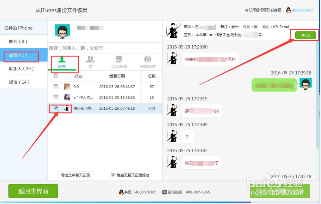Click sender avatar at 17:29:19 message
321x204 pixels.
[173, 110]
